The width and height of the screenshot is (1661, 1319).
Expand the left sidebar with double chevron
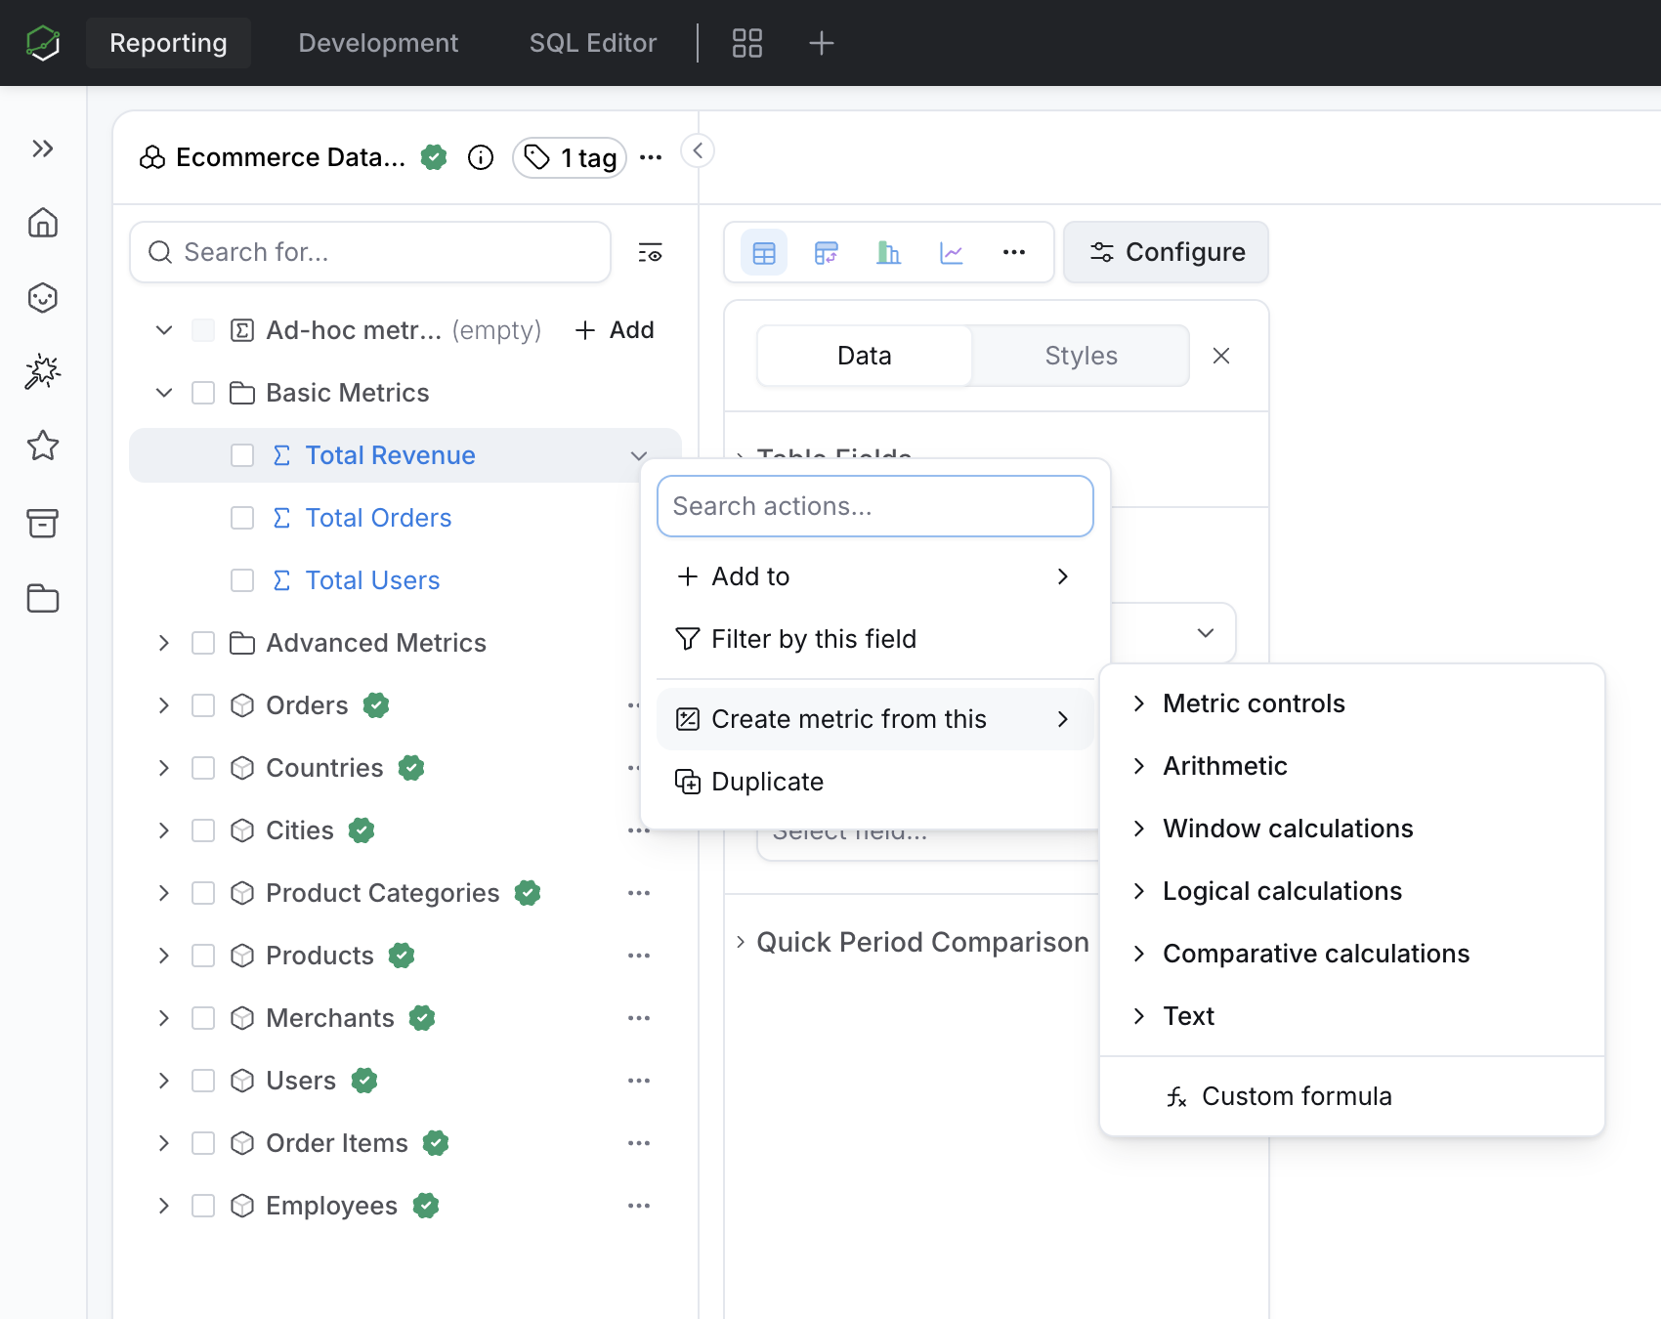tap(43, 149)
